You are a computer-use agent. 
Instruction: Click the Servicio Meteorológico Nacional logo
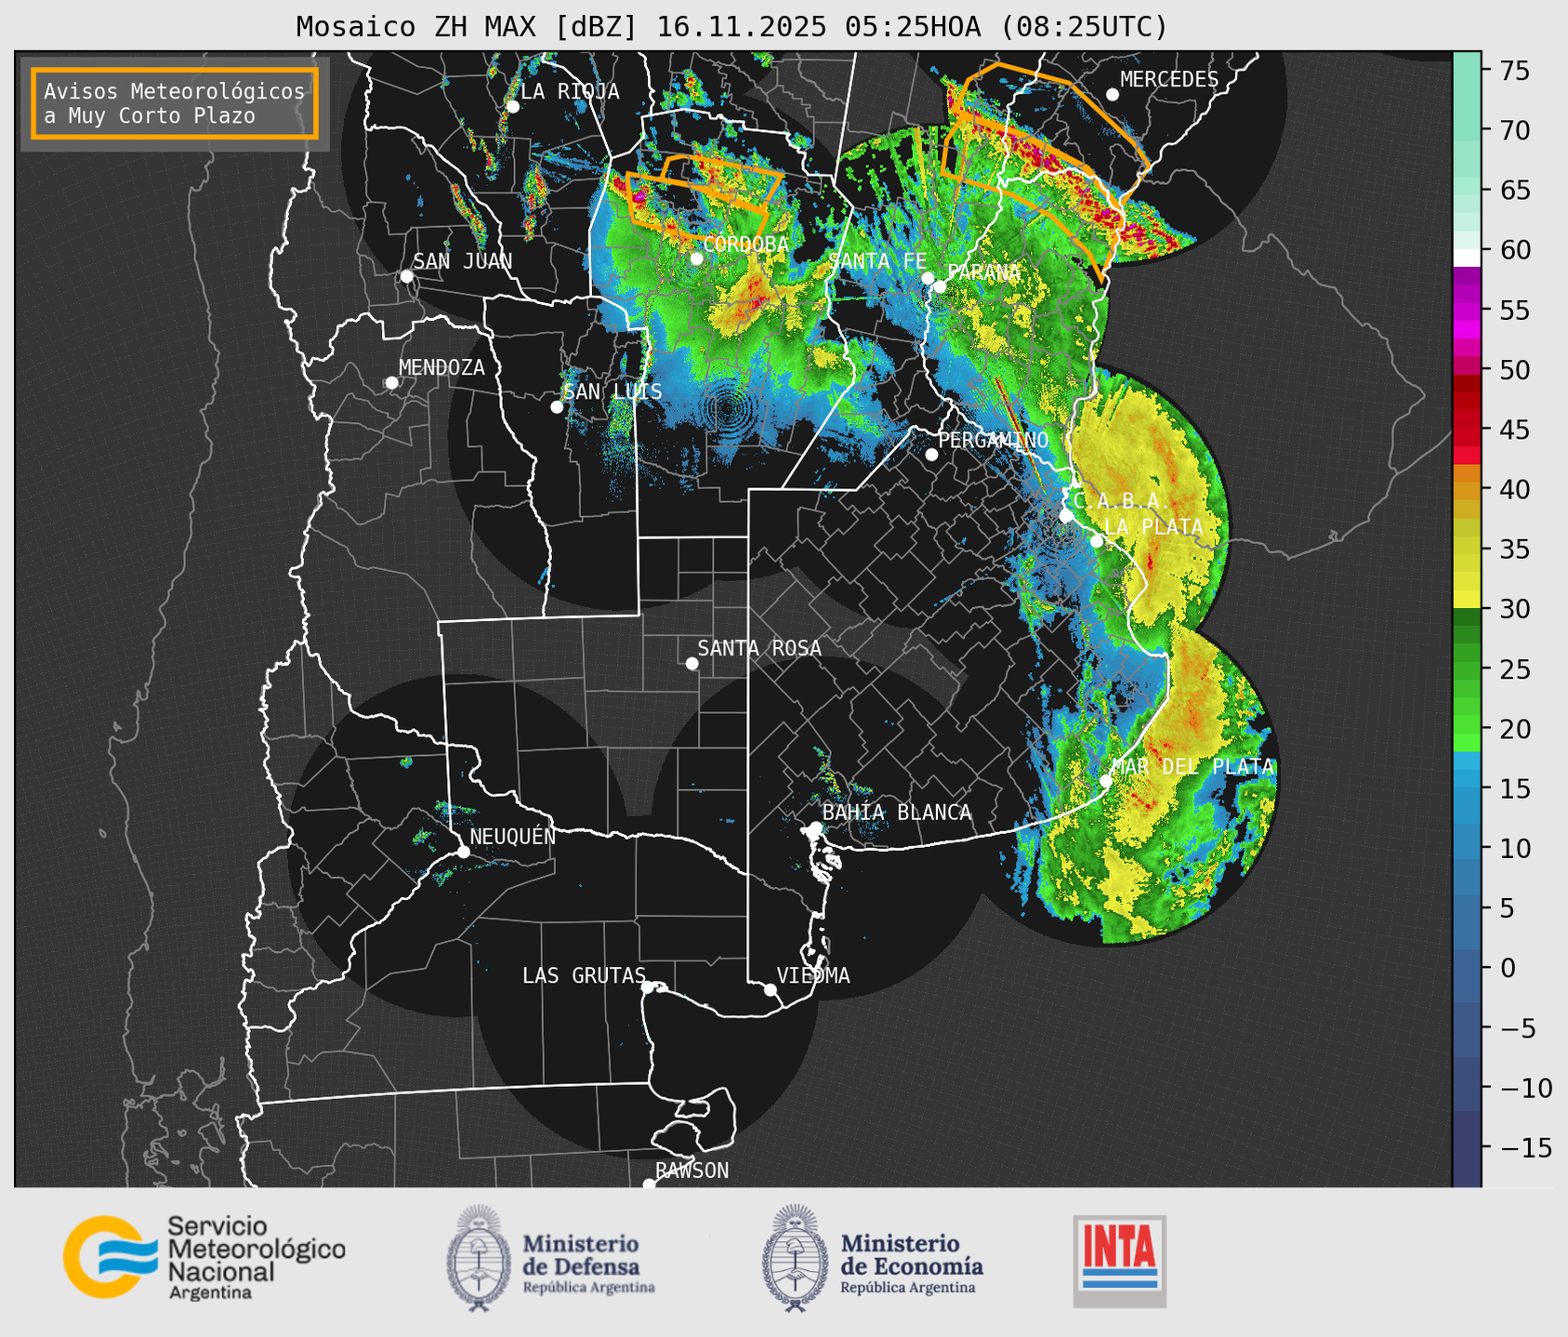204,1257
